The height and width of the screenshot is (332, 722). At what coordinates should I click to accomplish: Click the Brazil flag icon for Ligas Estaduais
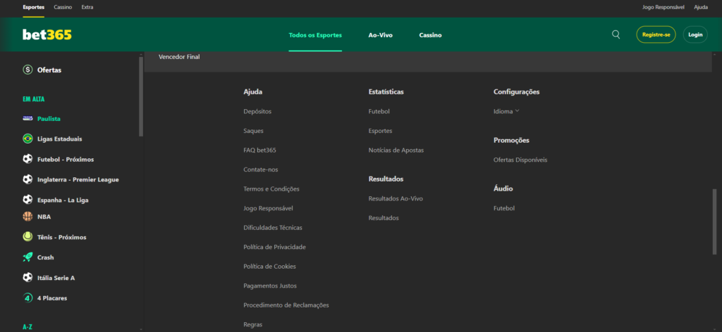tap(27, 139)
